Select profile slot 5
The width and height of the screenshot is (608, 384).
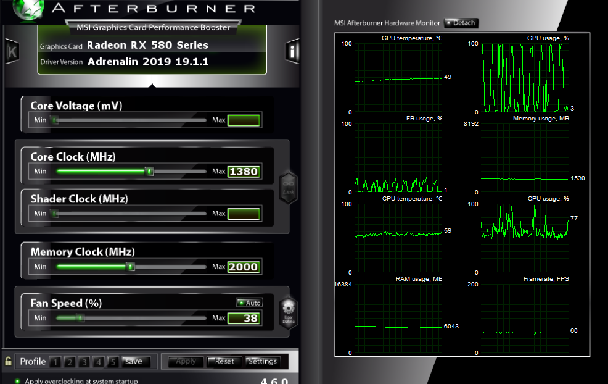(x=113, y=362)
